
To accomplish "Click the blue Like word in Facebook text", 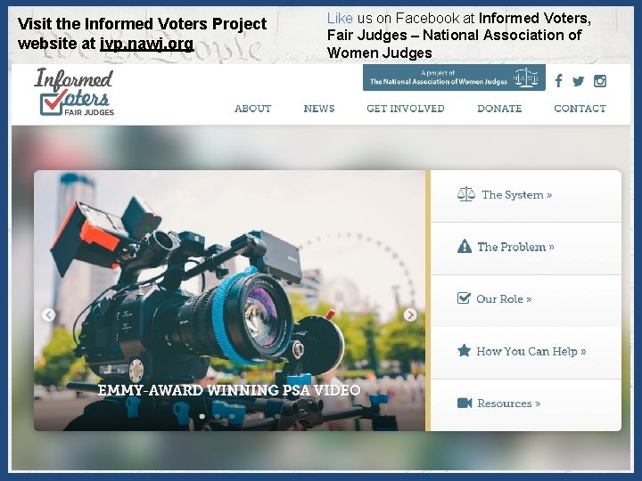I will pyautogui.click(x=340, y=18).
